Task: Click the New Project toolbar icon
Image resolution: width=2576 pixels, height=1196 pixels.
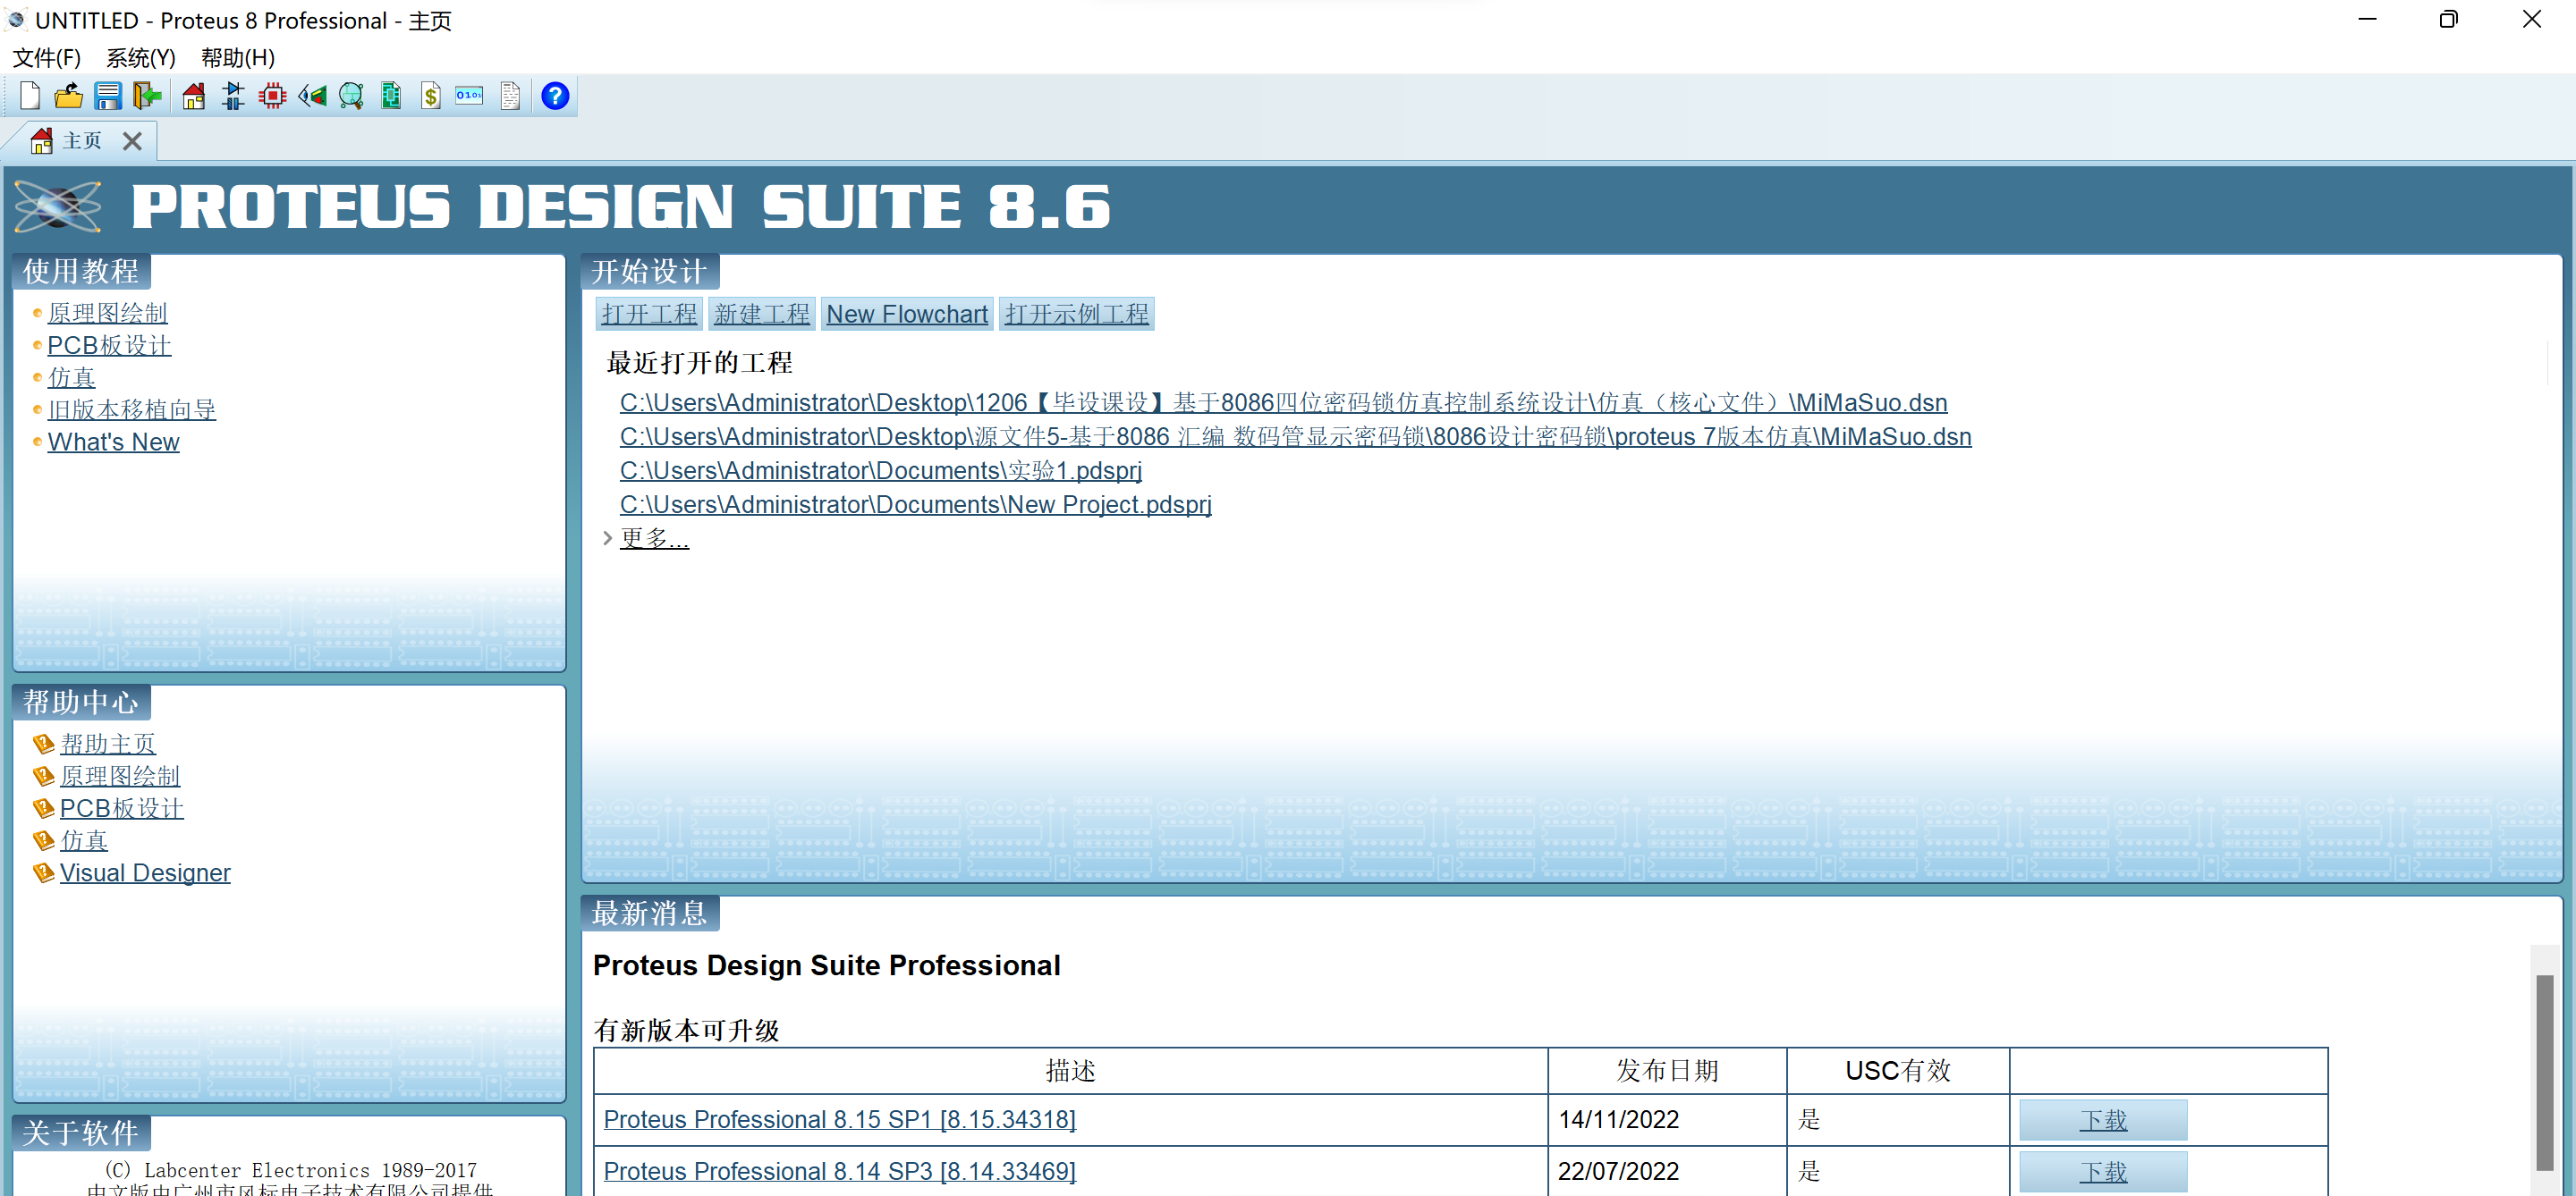Action: click(30, 96)
